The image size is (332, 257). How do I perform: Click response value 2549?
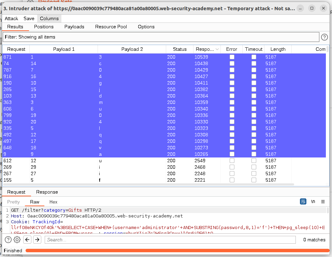(200, 161)
